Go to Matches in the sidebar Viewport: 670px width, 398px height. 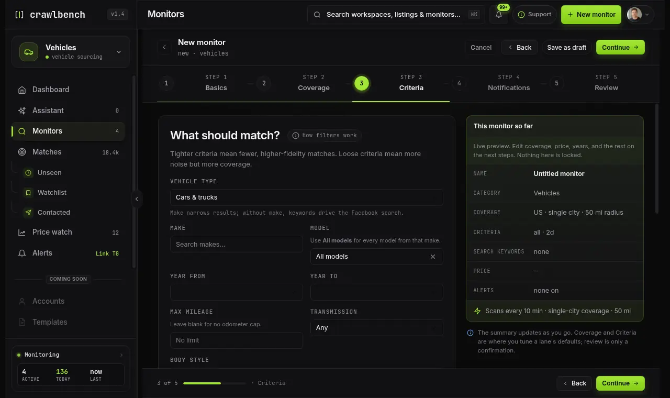[x=68, y=152]
